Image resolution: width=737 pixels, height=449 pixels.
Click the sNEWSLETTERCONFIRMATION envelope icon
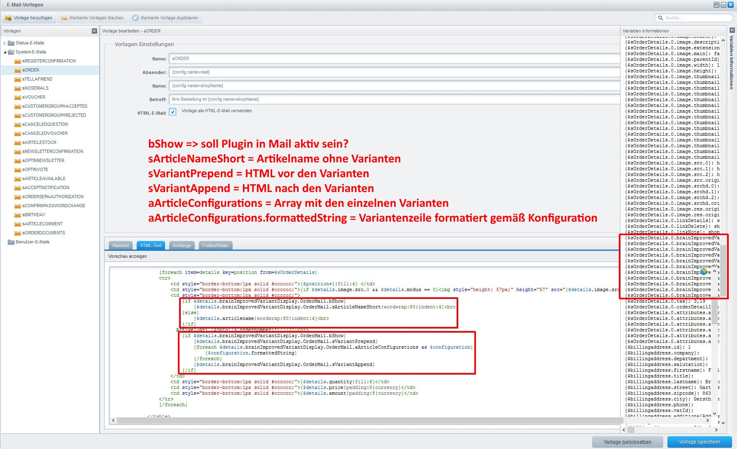17,151
